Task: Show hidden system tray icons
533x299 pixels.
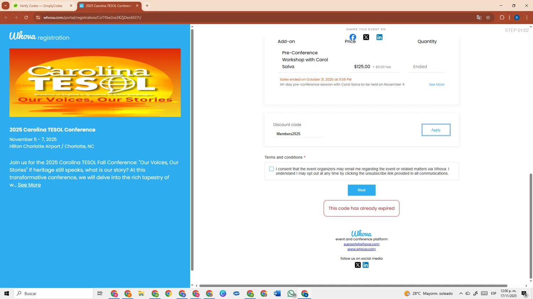Action: pyautogui.click(x=461, y=293)
